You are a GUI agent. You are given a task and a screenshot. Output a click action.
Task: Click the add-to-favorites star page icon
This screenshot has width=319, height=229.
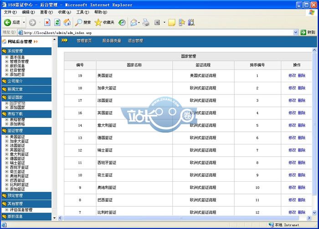point(182,22)
